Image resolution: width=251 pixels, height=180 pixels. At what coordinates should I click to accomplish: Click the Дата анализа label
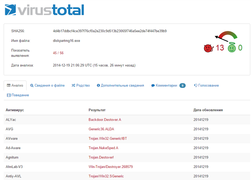point(22,65)
